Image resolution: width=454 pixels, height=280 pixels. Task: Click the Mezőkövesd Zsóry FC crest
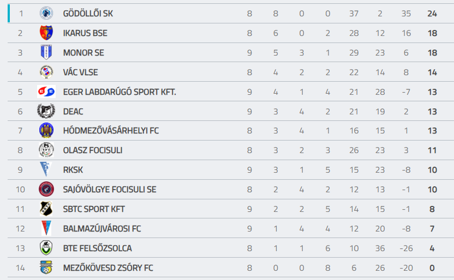pyautogui.click(x=46, y=267)
